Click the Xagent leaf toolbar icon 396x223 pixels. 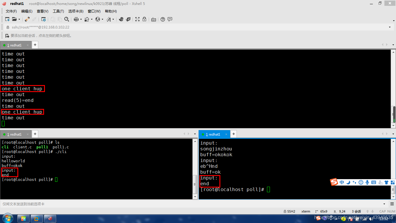tap(128, 19)
